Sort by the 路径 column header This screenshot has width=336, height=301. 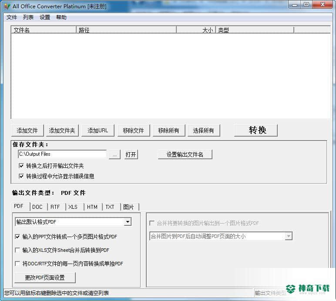(126, 30)
